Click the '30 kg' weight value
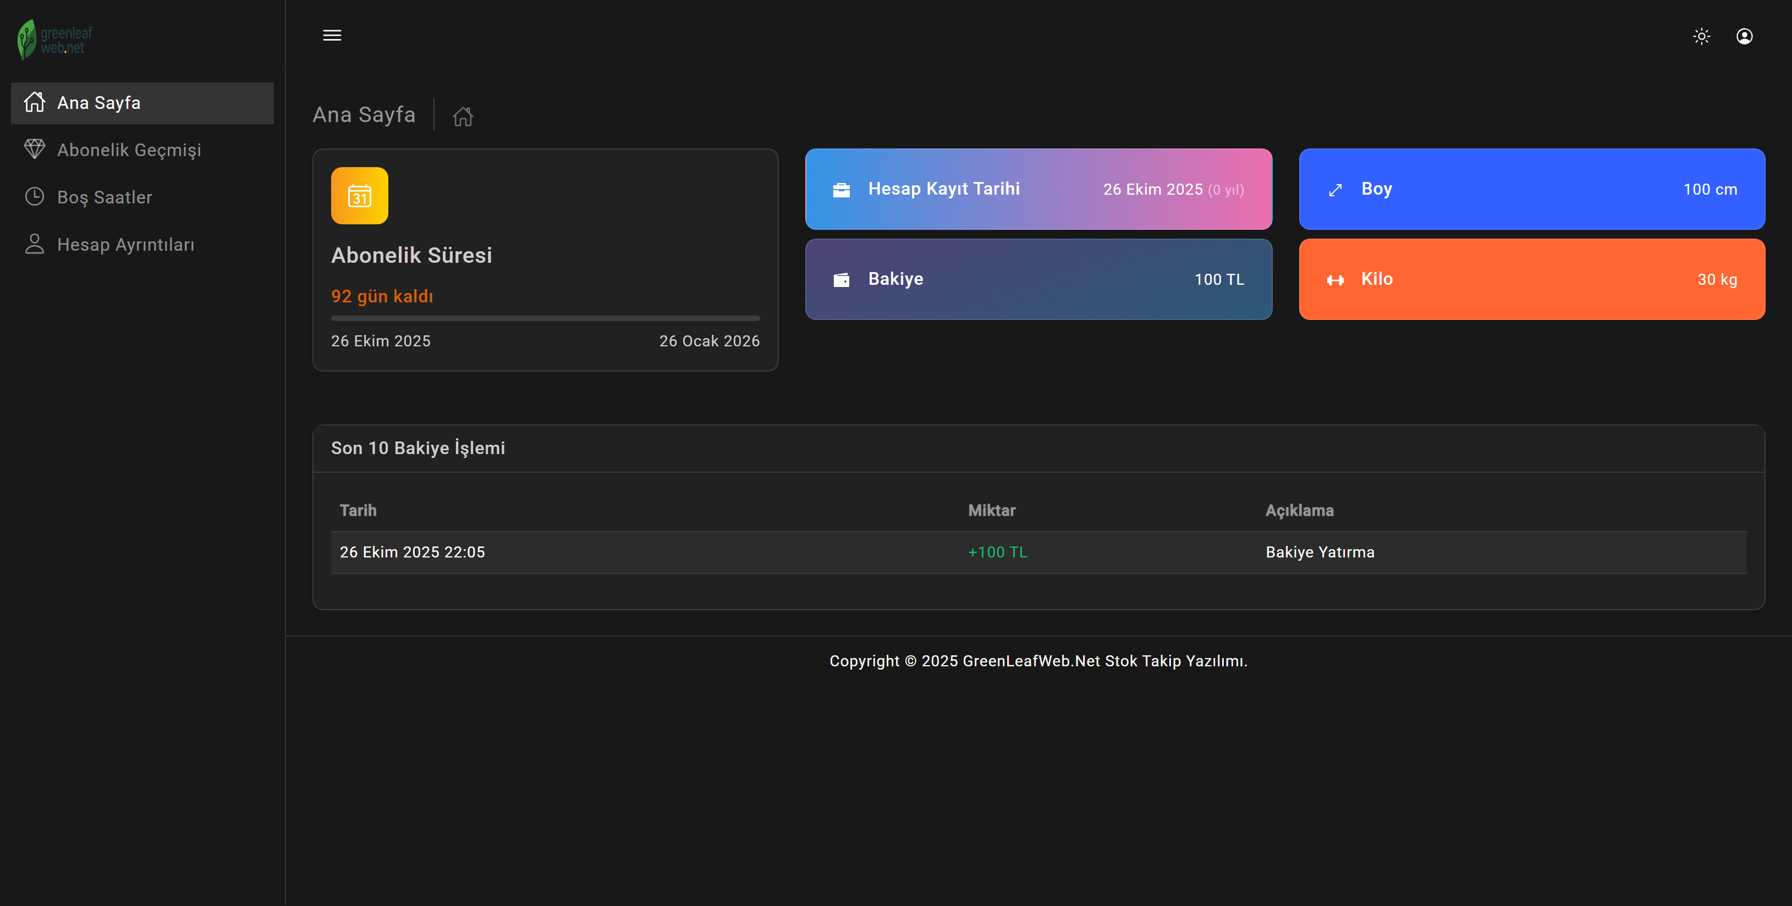Image resolution: width=1792 pixels, height=906 pixels. tap(1717, 279)
